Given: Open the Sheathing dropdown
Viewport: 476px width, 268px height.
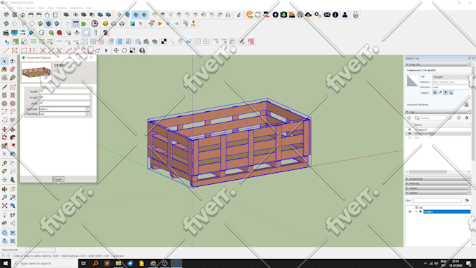Looking at the screenshot, I should coord(87,114).
